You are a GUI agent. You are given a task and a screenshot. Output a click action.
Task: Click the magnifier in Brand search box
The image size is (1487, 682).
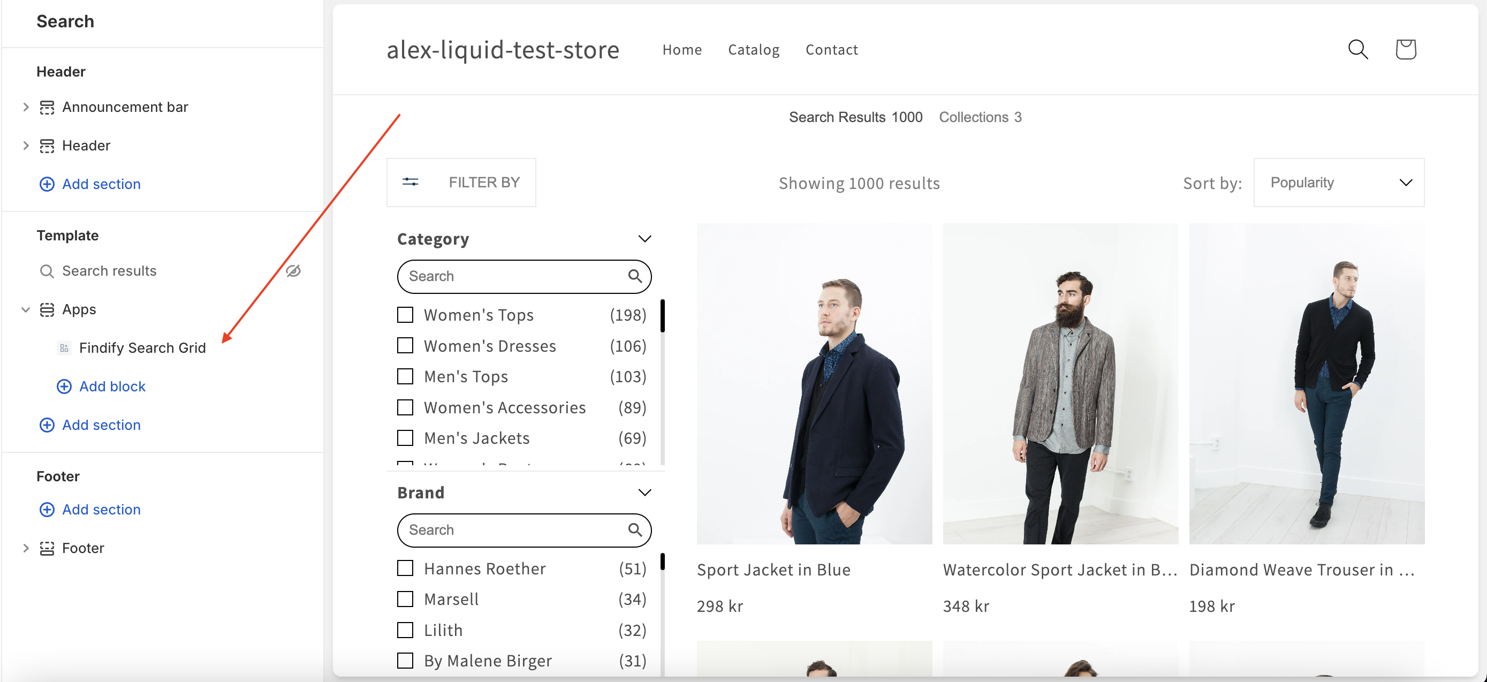634,529
